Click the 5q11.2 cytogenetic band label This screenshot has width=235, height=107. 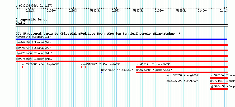21,23
